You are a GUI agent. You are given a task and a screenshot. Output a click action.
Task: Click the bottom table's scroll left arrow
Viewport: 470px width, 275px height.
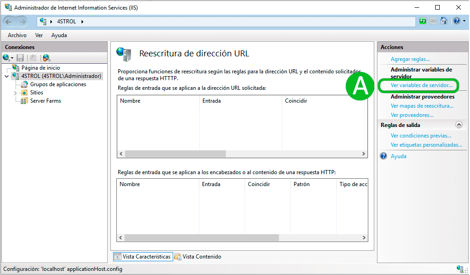pyautogui.click(x=120, y=238)
